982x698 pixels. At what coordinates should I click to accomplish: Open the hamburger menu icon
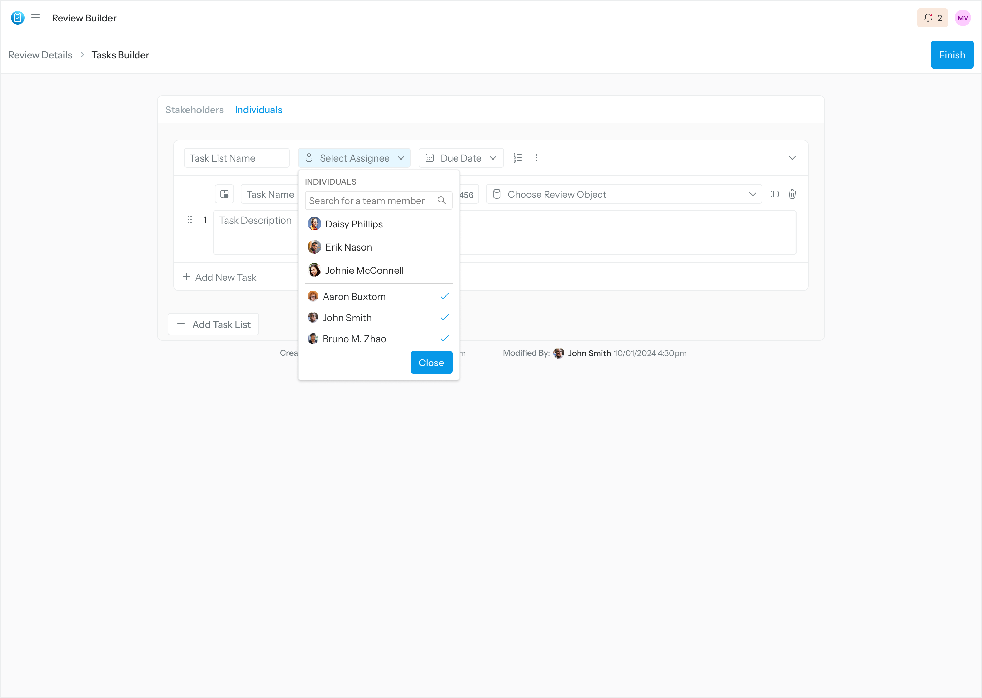(35, 18)
